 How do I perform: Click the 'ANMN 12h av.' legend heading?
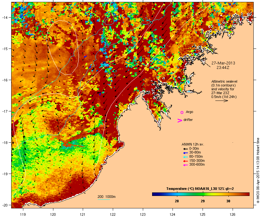[193, 144]
